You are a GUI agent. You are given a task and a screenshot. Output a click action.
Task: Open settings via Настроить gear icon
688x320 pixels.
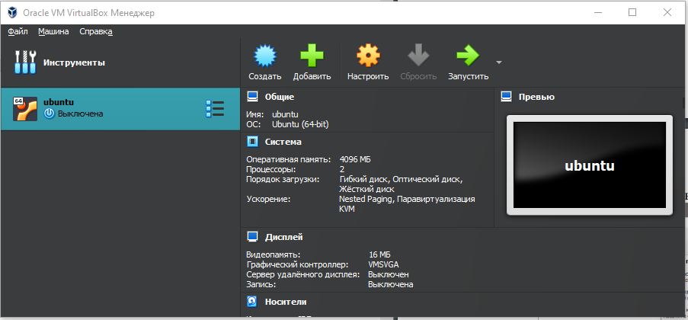pos(368,55)
